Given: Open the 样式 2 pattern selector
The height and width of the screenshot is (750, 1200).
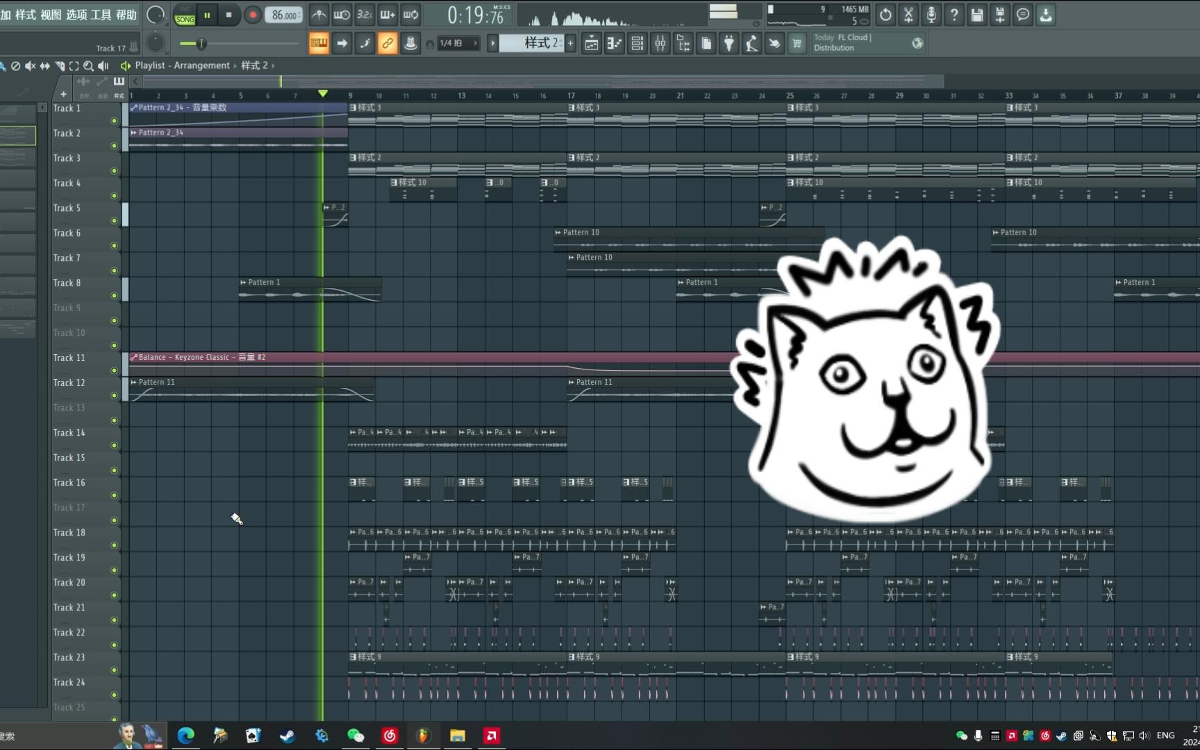Looking at the screenshot, I should (531, 43).
